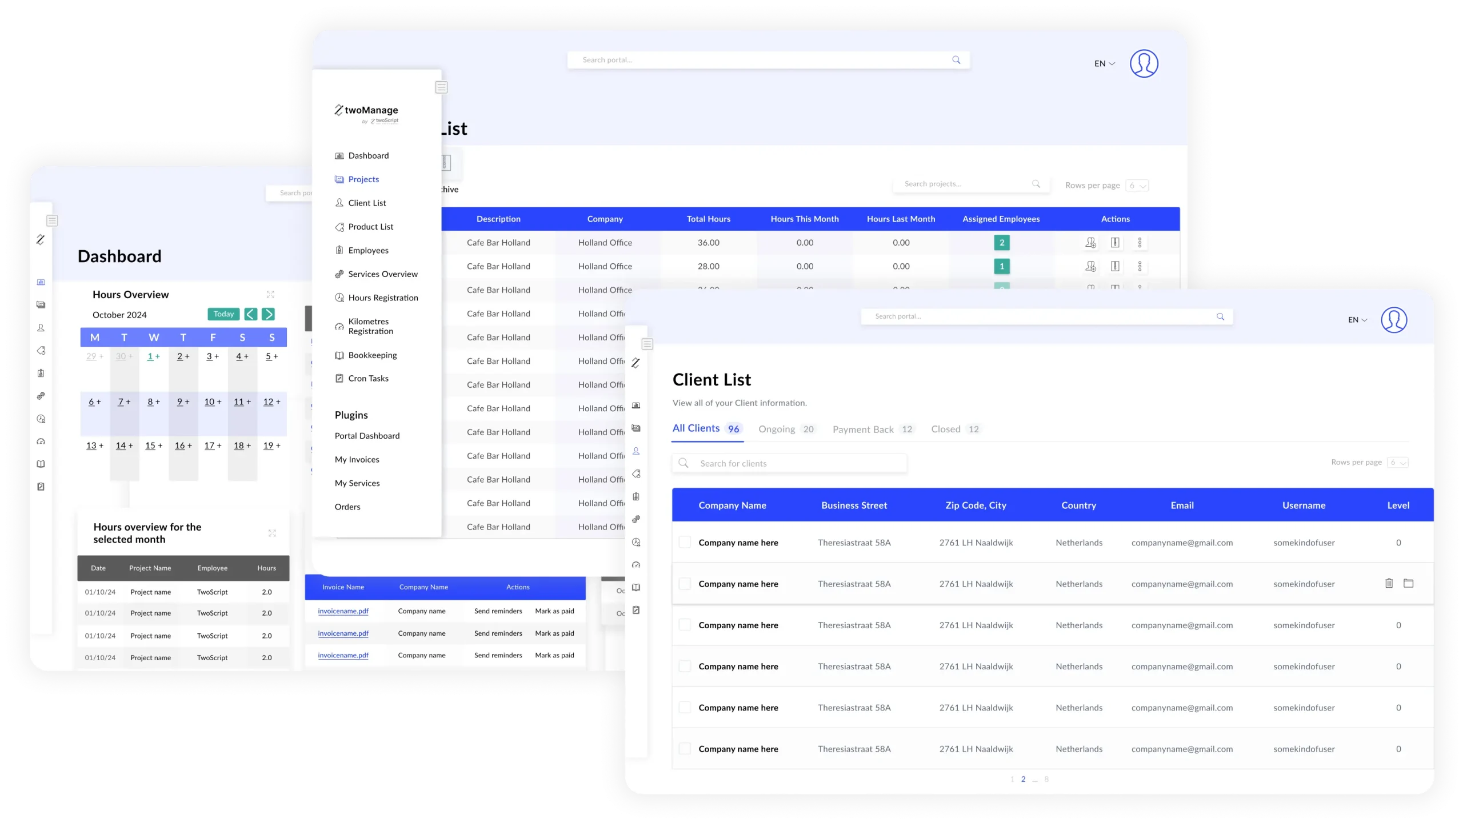The height and width of the screenshot is (823, 1463).
Task: Check the second Company name here row checkbox
Action: tap(685, 583)
